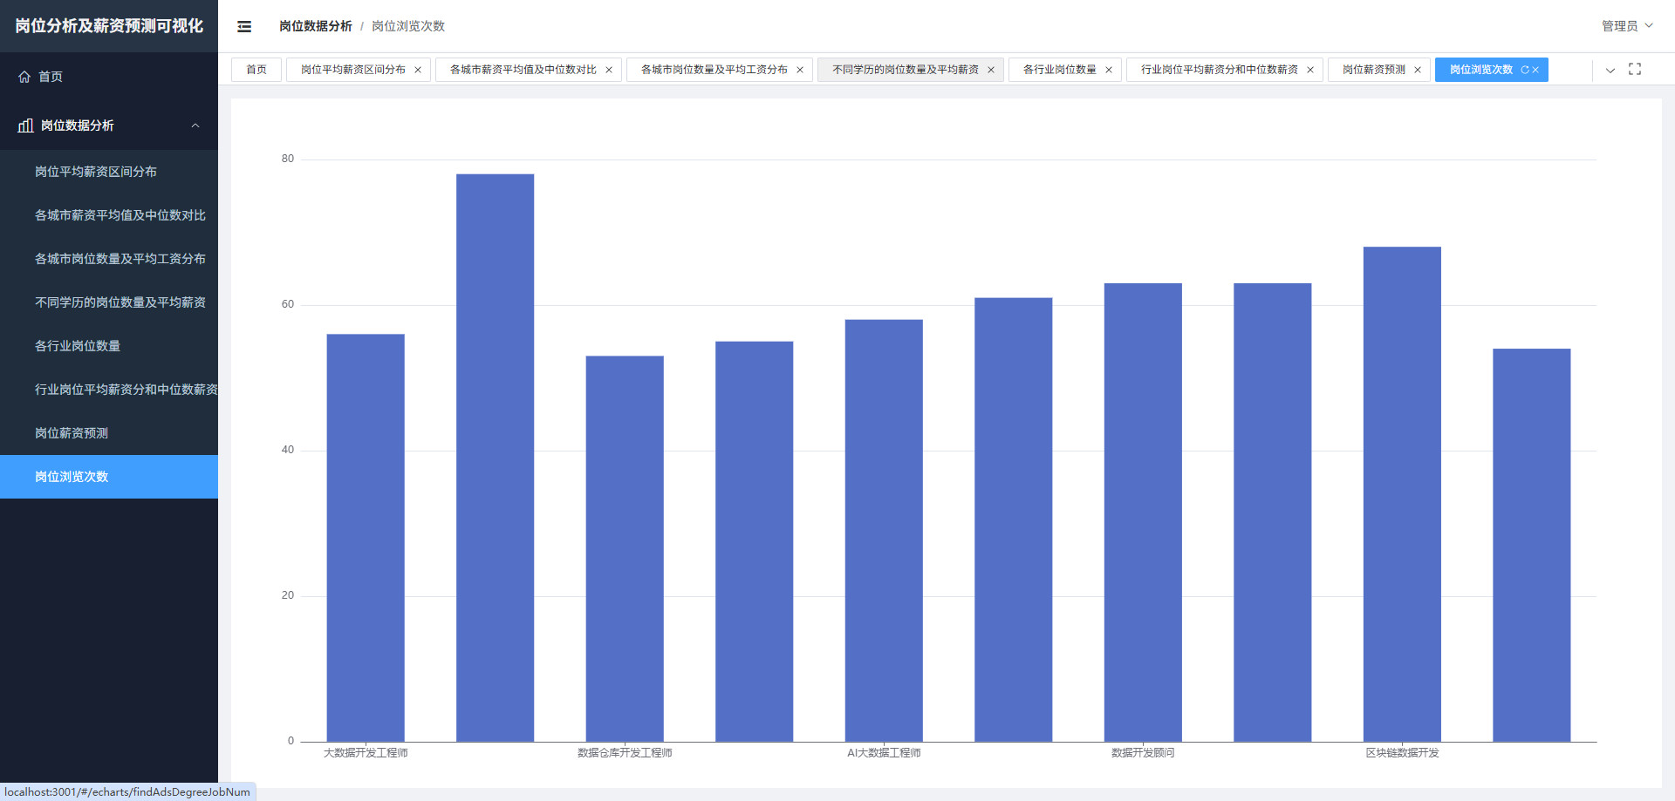Click the 区块链数据开发 bar
This screenshot has width=1675, height=801.
click(1402, 494)
